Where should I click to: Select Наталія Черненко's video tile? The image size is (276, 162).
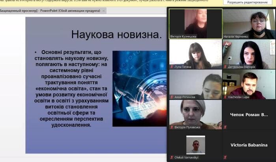pos(249,24)
